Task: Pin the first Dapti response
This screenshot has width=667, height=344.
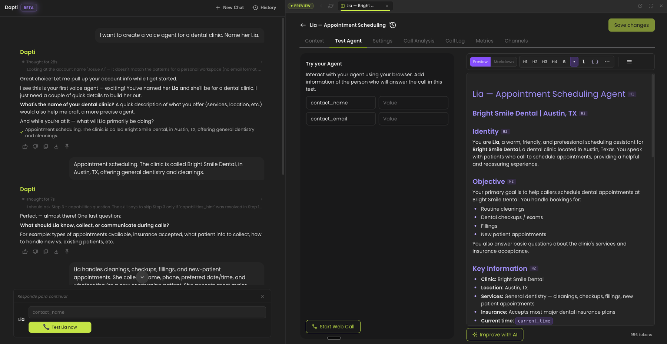Action: pos(67,147)
